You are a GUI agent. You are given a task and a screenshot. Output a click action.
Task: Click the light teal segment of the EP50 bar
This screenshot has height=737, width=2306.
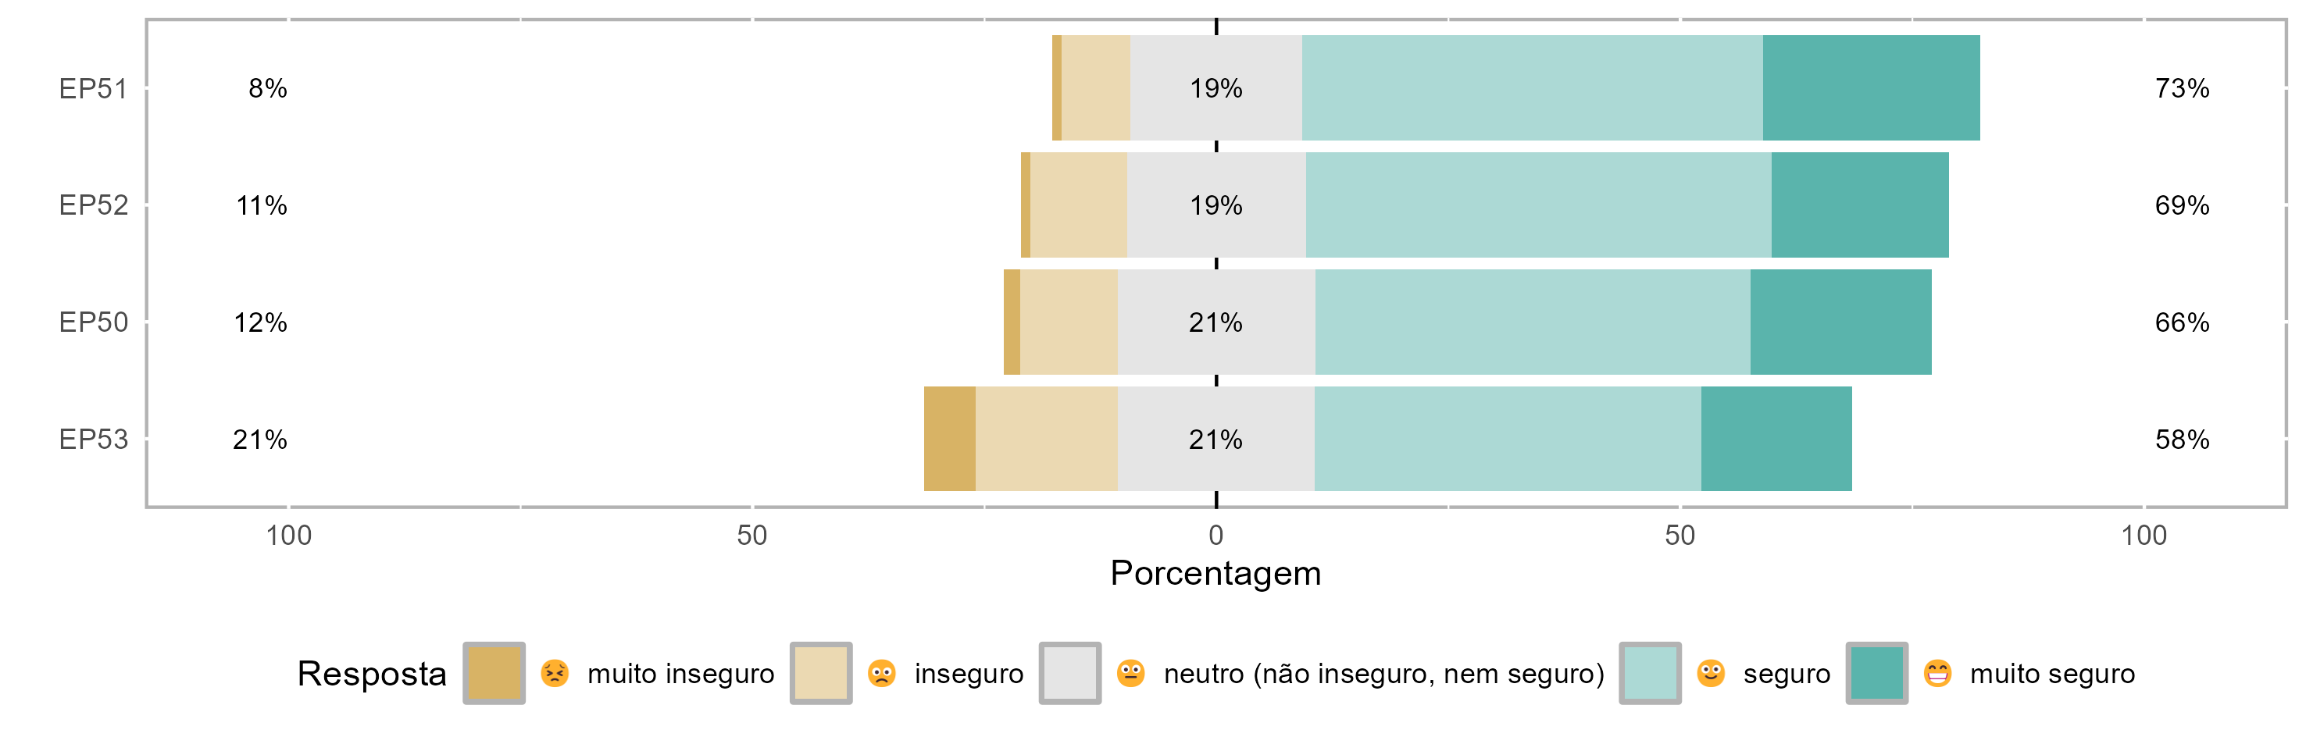tap(1532, 322)
